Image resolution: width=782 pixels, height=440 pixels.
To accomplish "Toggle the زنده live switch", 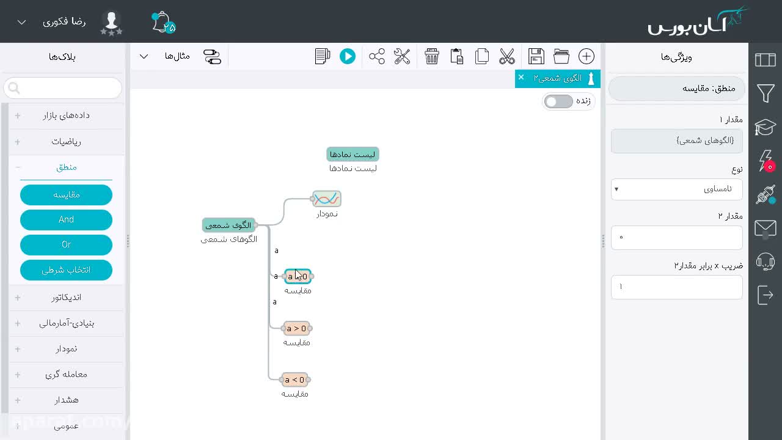I will pyautogui.click(x=559, y=101).
